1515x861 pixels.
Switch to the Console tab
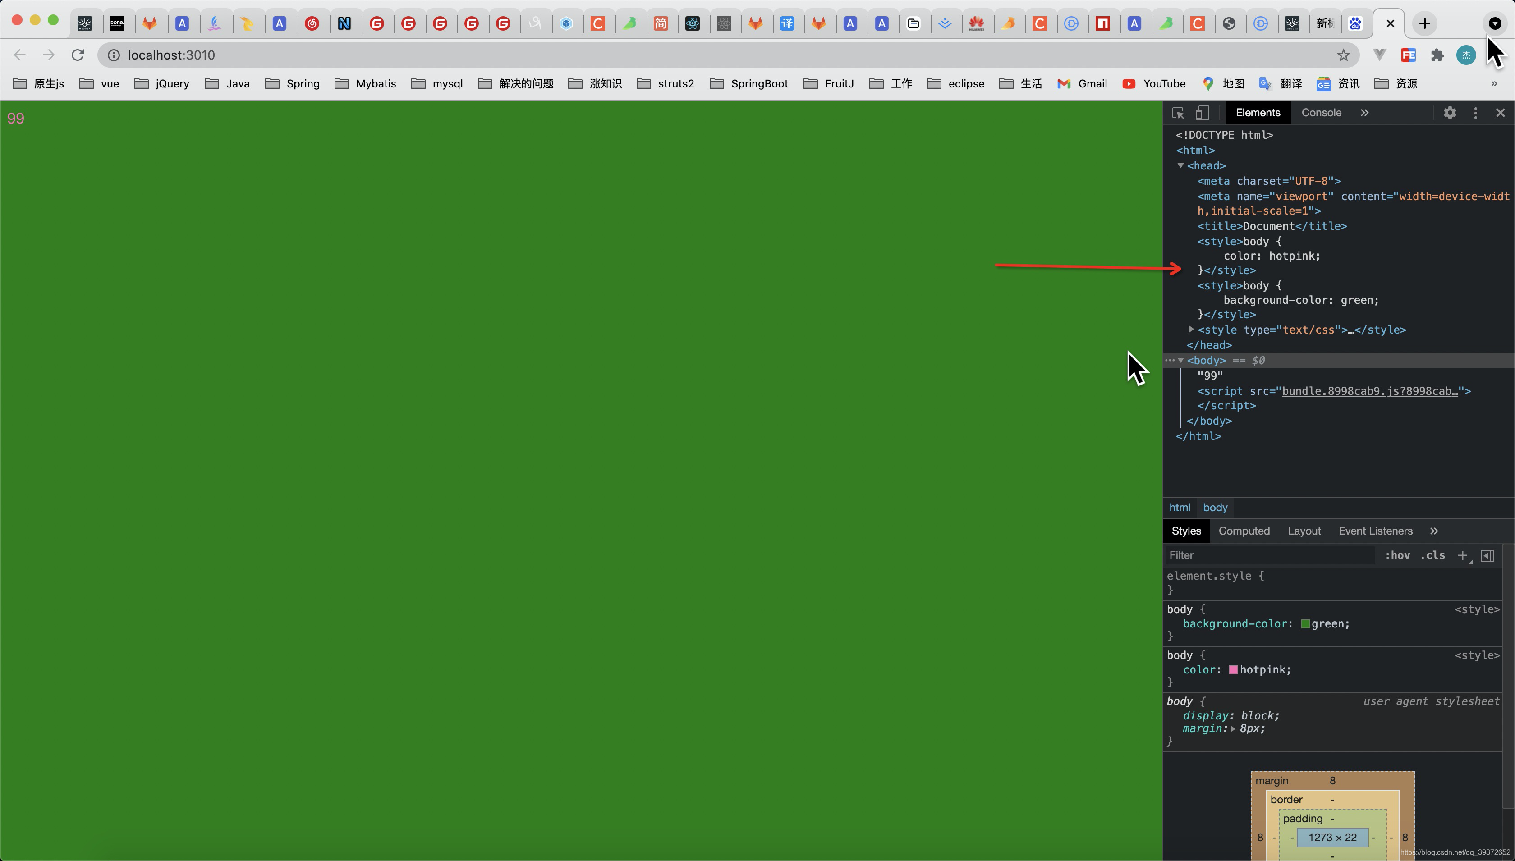tap(1321, 113)
